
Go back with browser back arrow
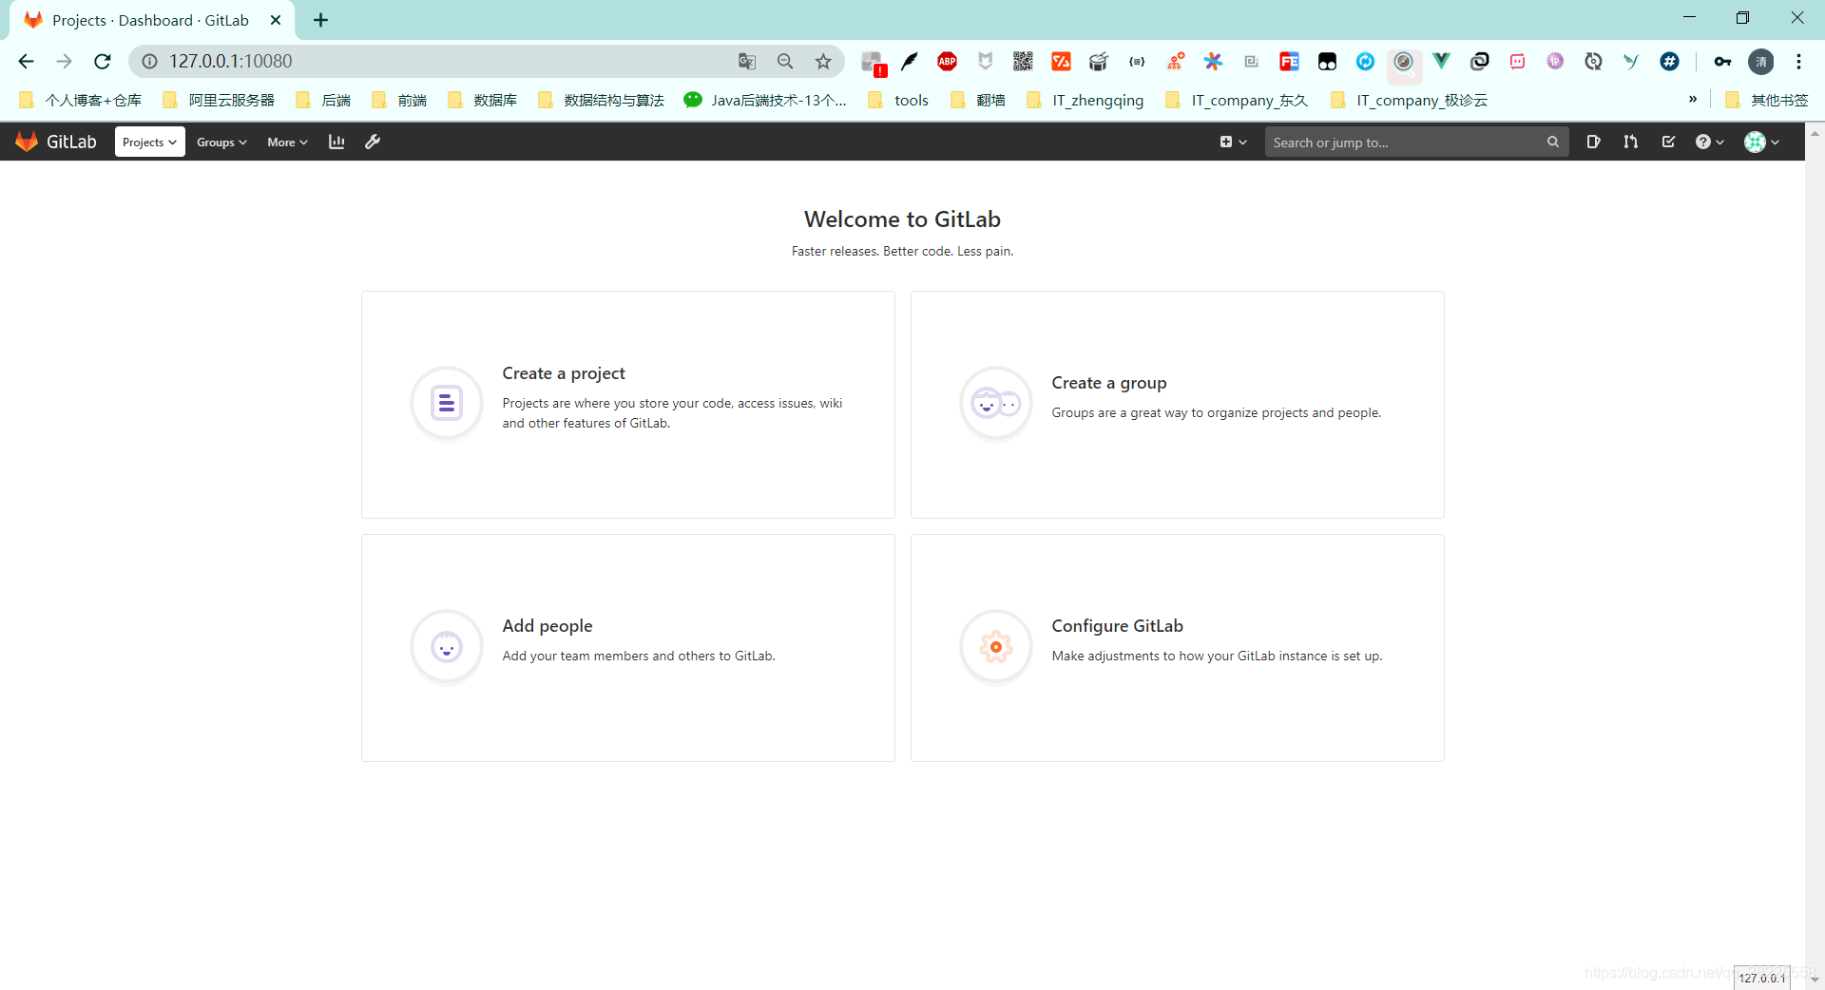pos(26,61)
